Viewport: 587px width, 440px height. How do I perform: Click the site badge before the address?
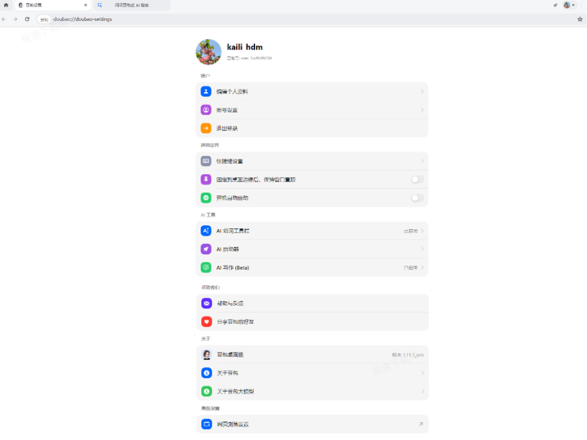44,19
